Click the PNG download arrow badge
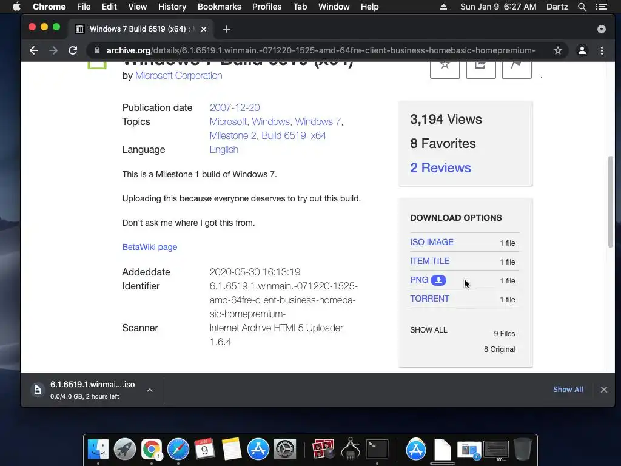The image size is (621, 466). coord(438,280)
